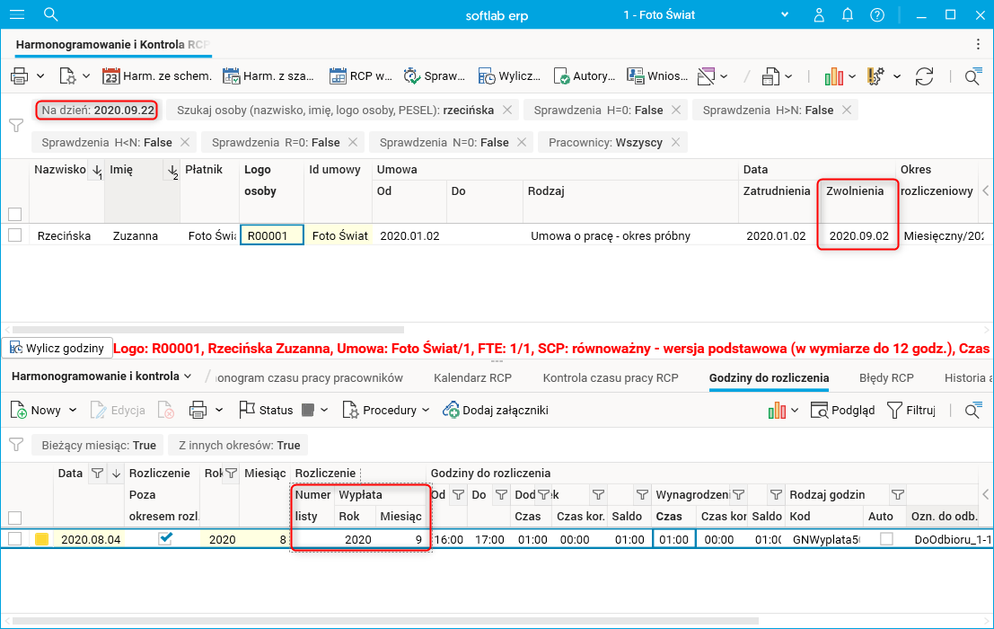
Task: Select the Rzecińska row checkbox
Action: pos(15,235)
